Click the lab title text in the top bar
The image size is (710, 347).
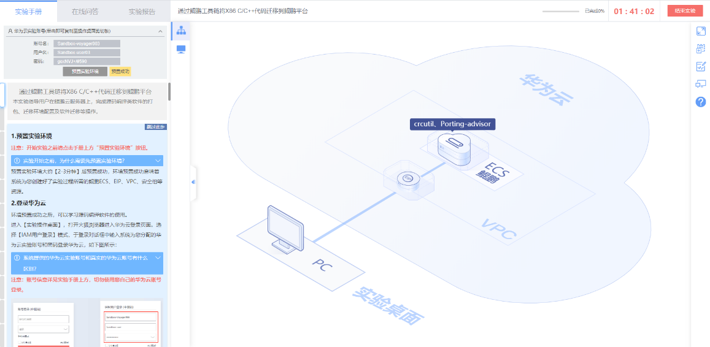[x=243, y=11]
